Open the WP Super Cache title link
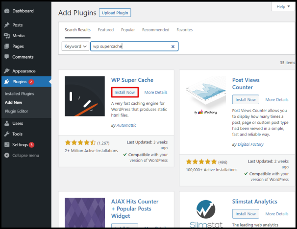Screen dimensions: 297x229 tap(132, 80)
